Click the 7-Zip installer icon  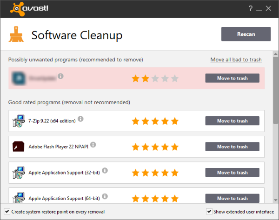(x=18, y=121)
